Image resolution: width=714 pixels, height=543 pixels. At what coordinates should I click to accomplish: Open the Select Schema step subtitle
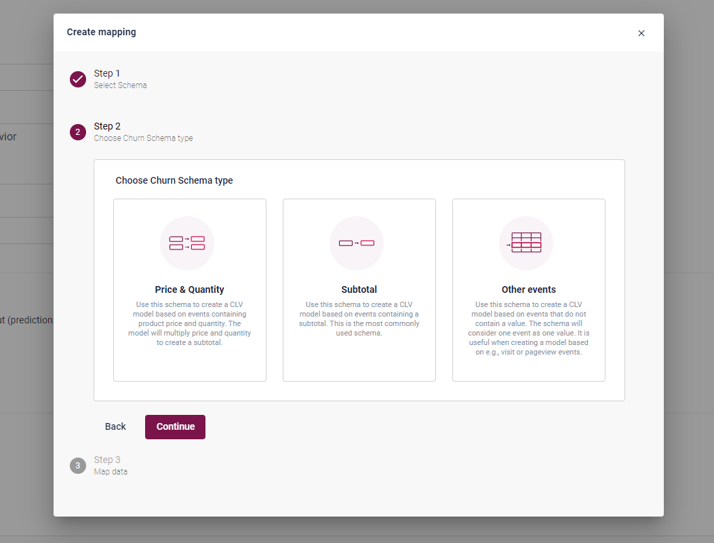point(120,85)
